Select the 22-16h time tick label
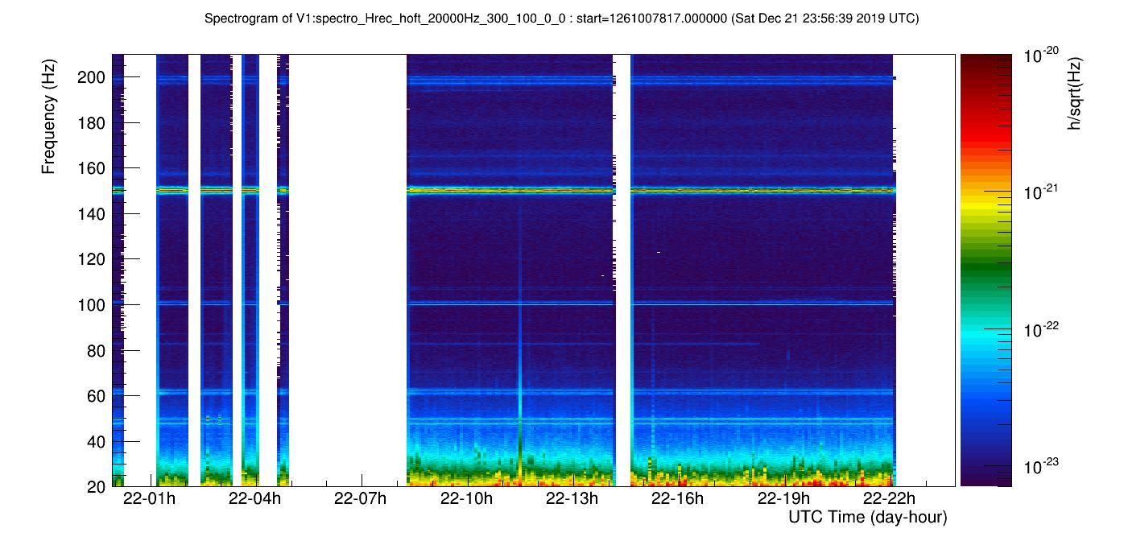 click(x=678, y=499)
